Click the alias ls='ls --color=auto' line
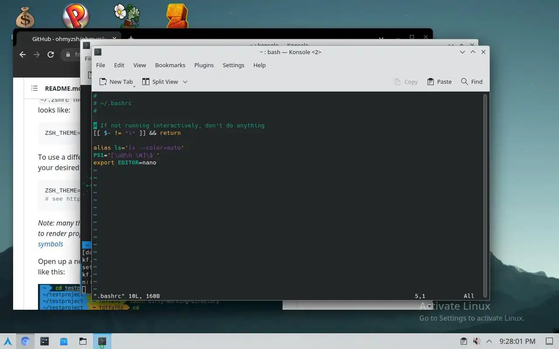This screenshot has width=559, height=349. point(139,148)
